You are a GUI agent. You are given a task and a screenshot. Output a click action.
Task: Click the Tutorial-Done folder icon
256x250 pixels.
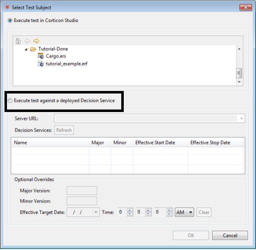point(33,49)
